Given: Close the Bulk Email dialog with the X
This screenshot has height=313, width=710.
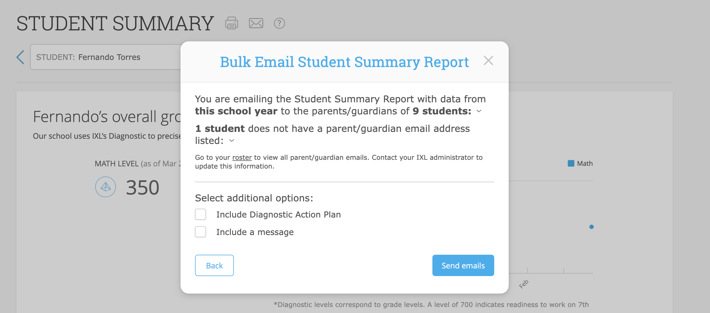Looking at the screenshot, I should click(x=488, y=61).
